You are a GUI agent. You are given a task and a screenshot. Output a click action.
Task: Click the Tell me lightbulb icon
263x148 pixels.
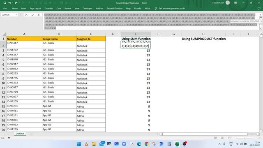156,8
